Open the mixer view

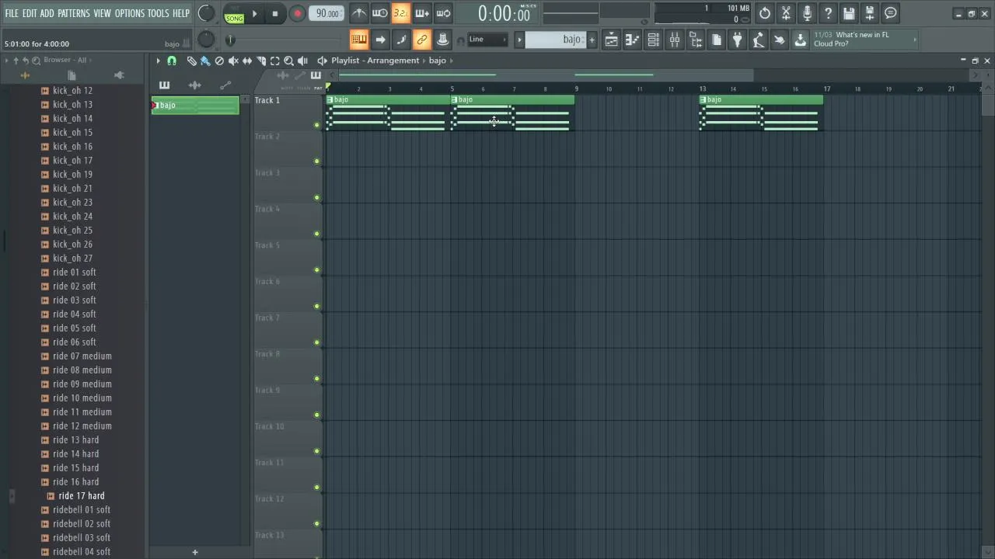(x=675, y=40)
